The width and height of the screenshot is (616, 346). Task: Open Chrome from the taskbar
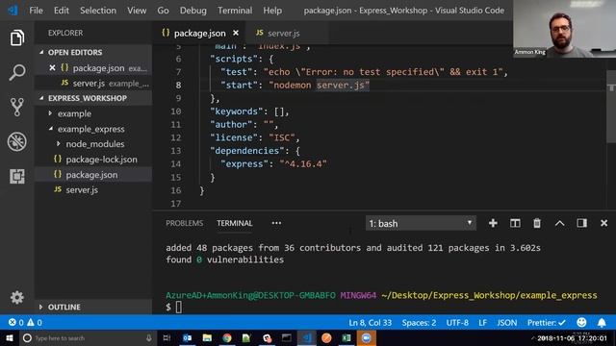coord(227,337)
